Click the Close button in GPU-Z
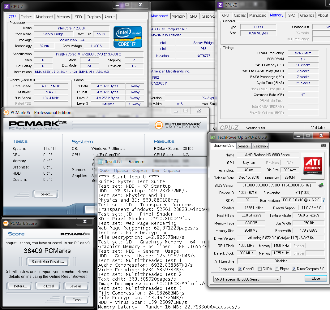 point(316,278)
